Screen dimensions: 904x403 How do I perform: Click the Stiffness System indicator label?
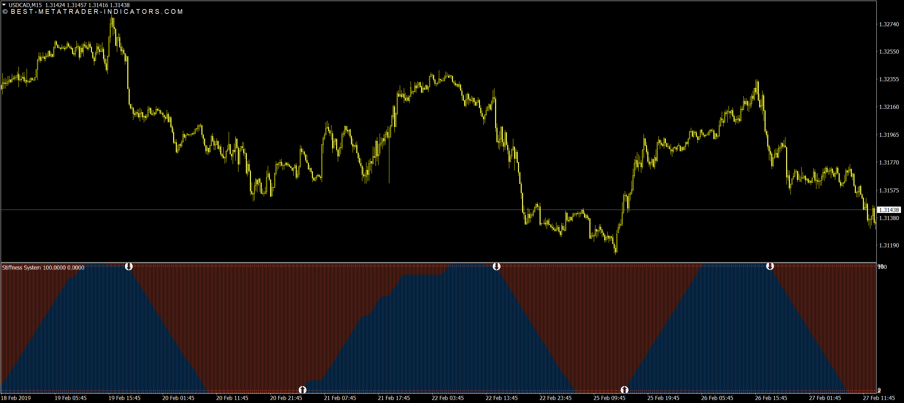click(x=21, y=268)
